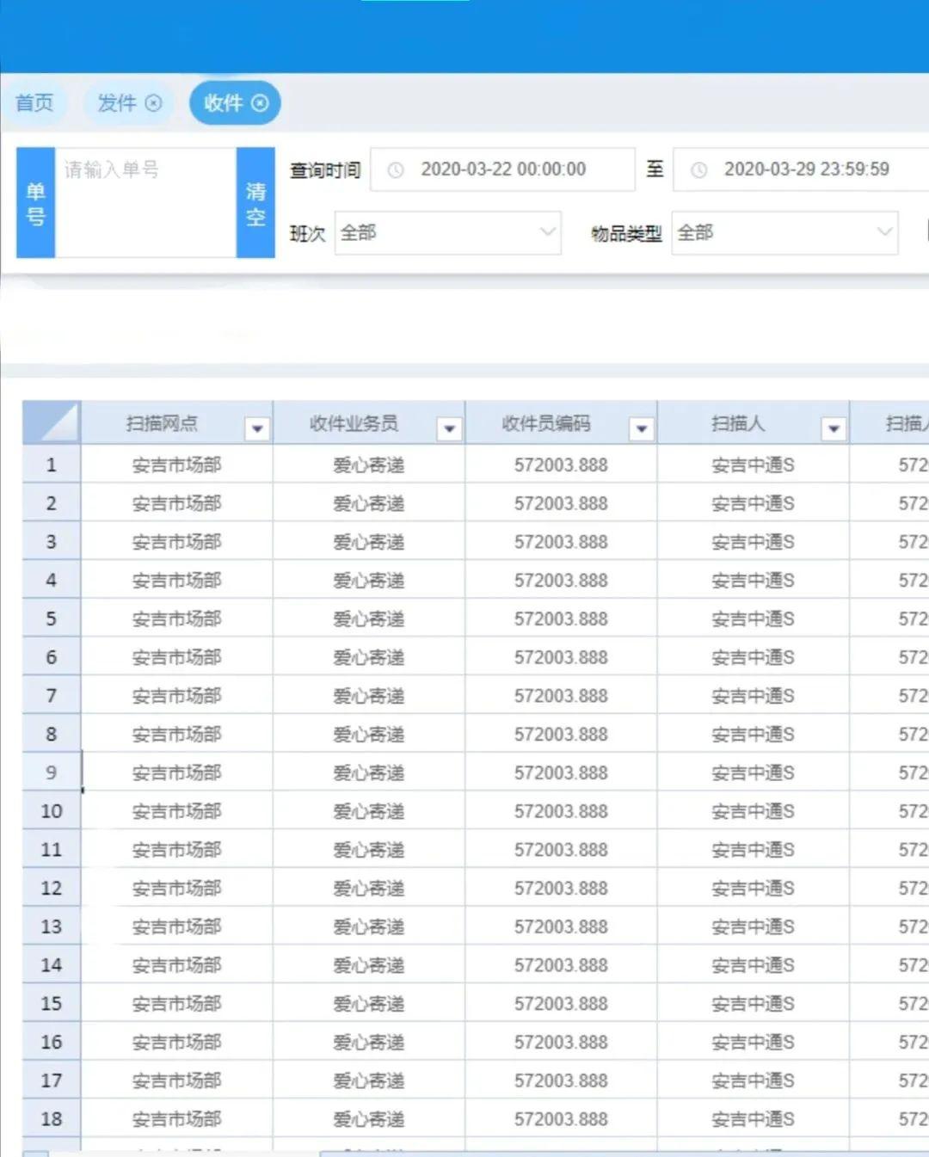Image resolution: width=929 pixels, height=1157 pixels.
Task: Select row number 9
Action: pyautogui.click(x=52, y=772)
